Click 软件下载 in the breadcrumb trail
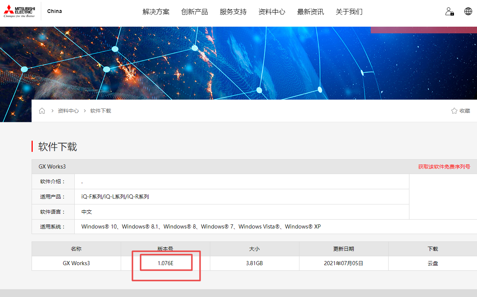This screenshot has width=477, height=297. coord(101,111)
